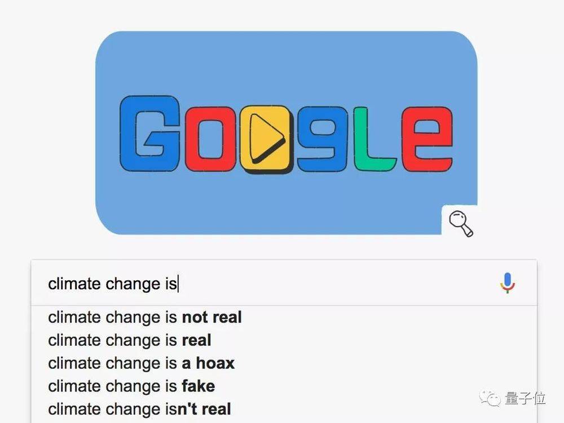Viewport: 564px width, 423px height.
Task: Click the red letter e in logo
Action: click(427, 139)
